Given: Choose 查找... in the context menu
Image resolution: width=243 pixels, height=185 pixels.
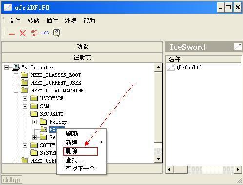Looking at the screenshot, I should [x=81, y=160].
